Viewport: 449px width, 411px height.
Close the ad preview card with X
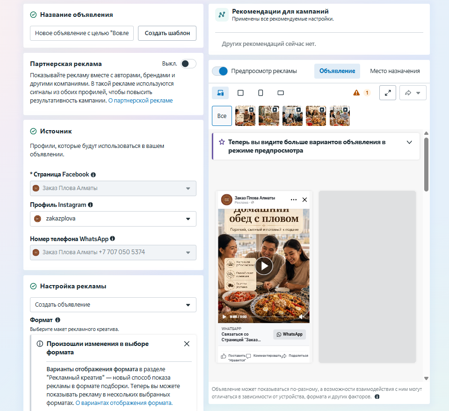[304, 200]
